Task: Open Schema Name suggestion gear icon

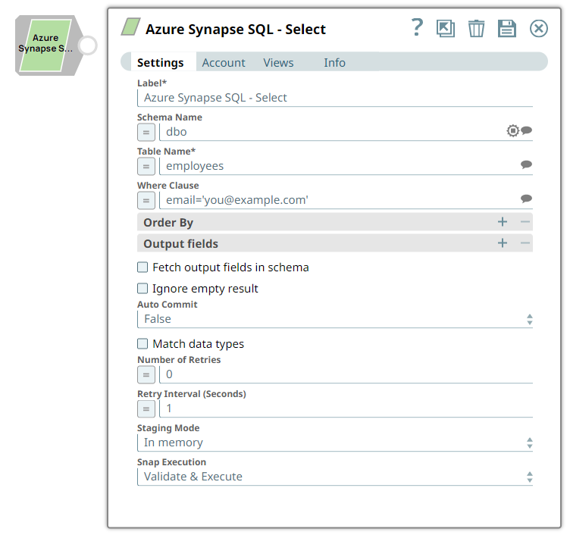Action: point(513,130)
